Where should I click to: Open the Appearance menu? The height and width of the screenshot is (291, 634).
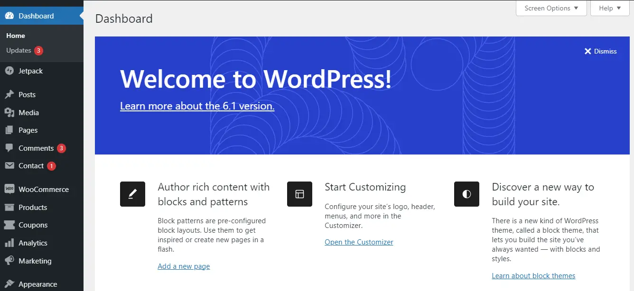coord(42,284)
